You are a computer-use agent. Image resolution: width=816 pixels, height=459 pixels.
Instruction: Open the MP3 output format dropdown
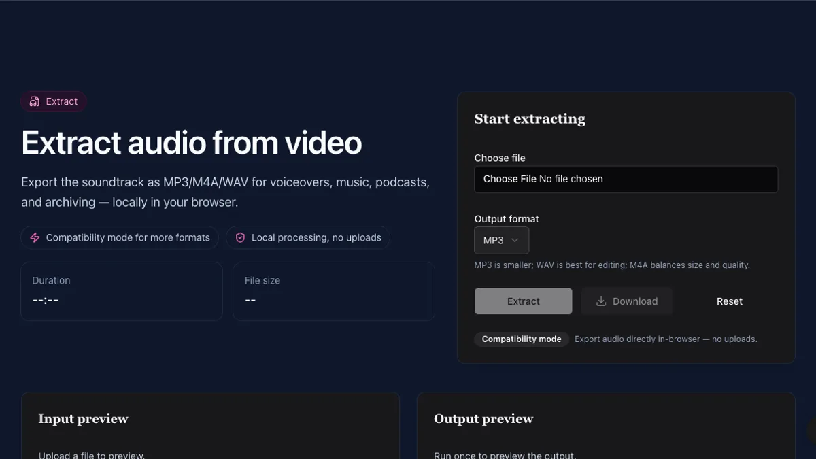pyautogui.click(x=502, y=241)
